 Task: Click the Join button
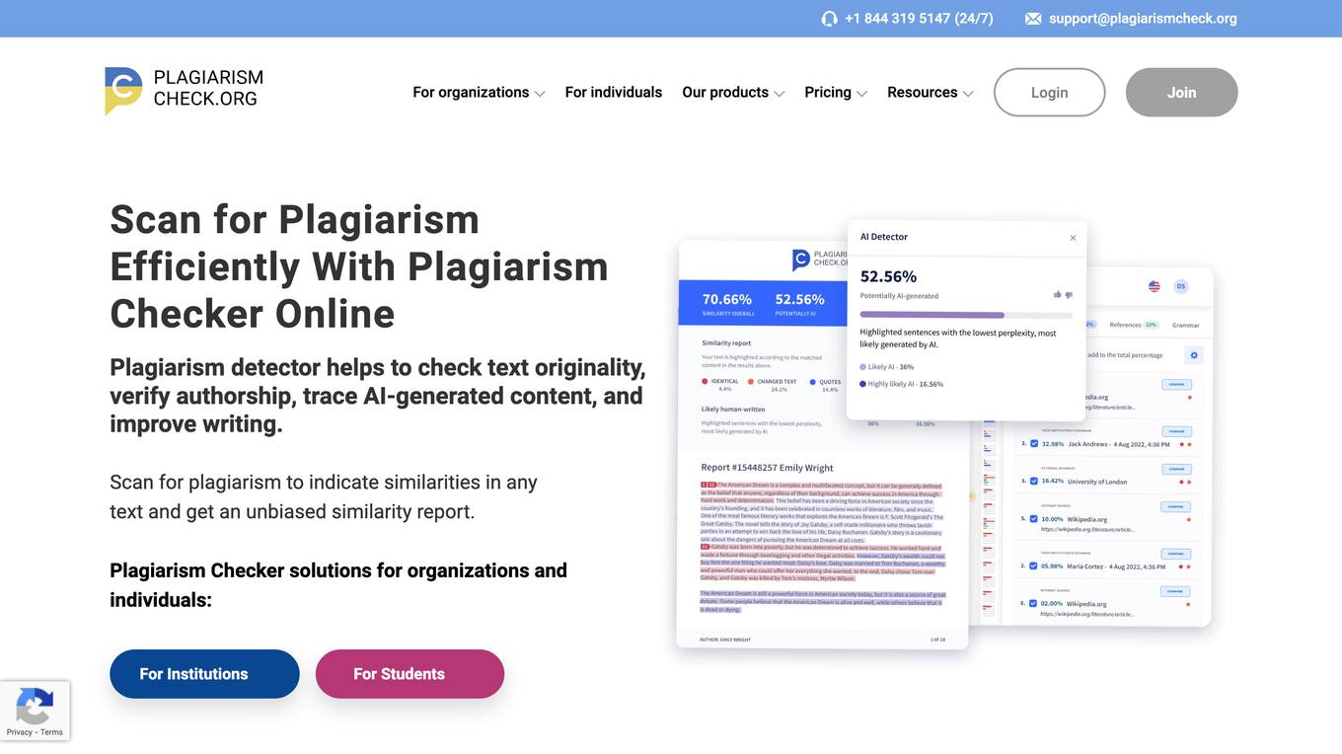(x=1181, y=93)
